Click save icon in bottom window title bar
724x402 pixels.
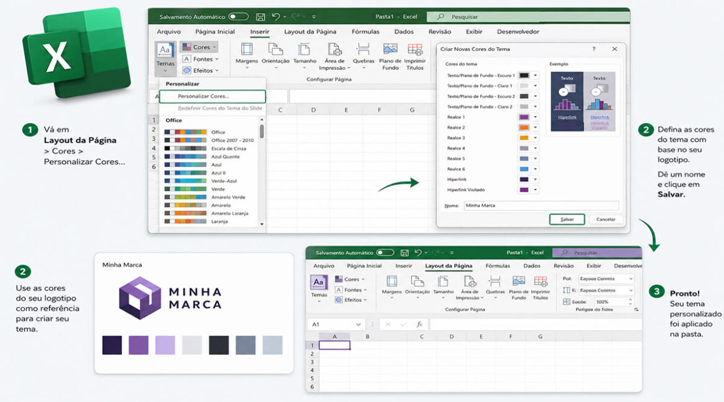point(405,252)
